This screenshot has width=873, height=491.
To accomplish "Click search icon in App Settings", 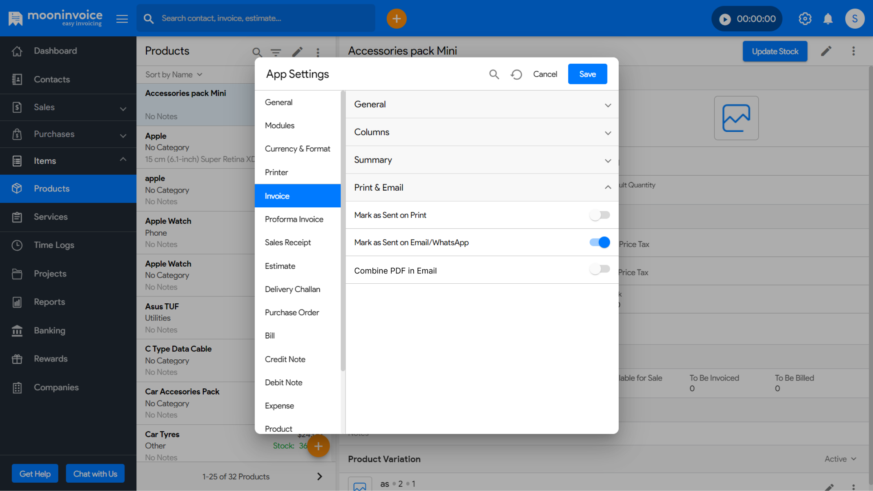I will click(x=494, y=74).
